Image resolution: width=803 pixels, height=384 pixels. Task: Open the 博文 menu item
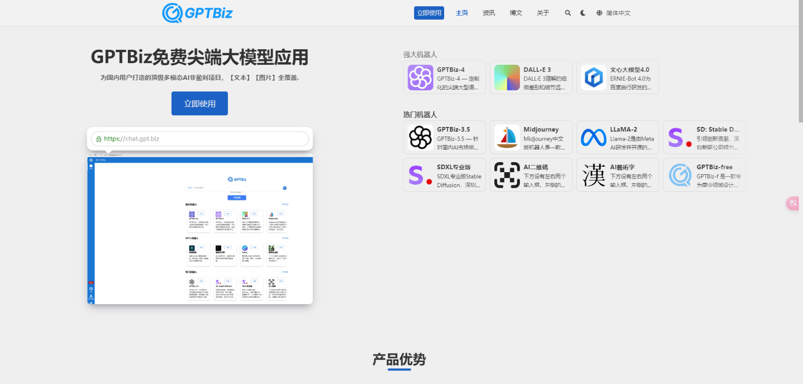[x=516, y=13]
